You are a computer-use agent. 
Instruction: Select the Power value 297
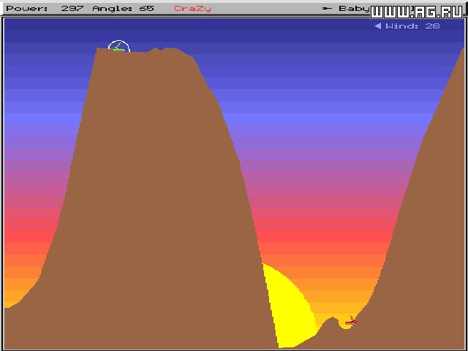click(72, 8)
